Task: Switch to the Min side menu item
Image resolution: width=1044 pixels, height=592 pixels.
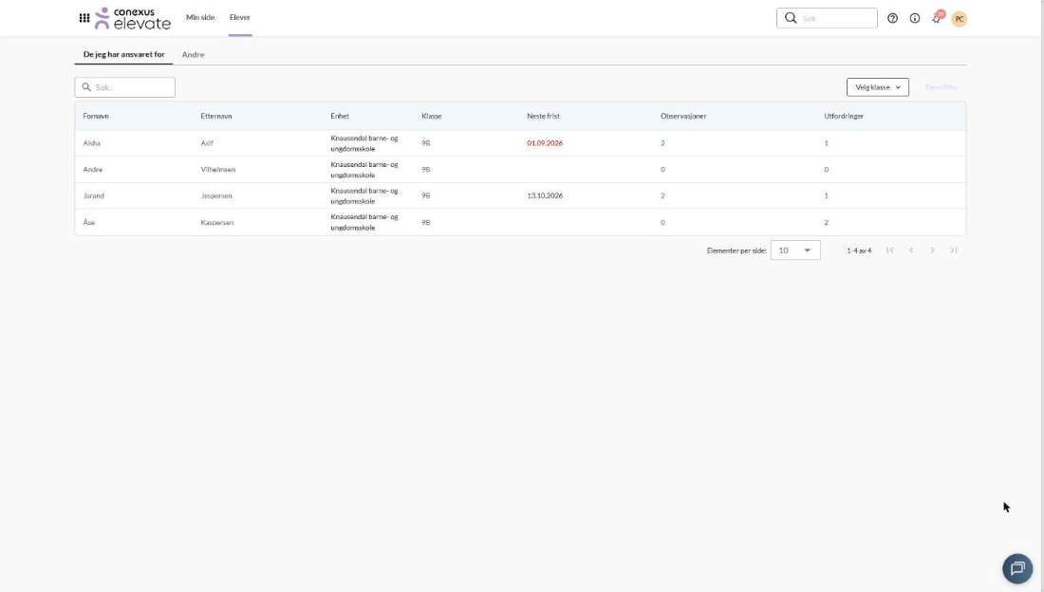Action: point(200,17)
